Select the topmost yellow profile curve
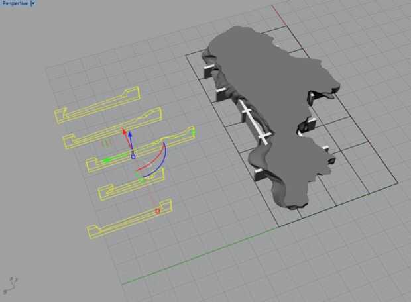 point(97,105)
